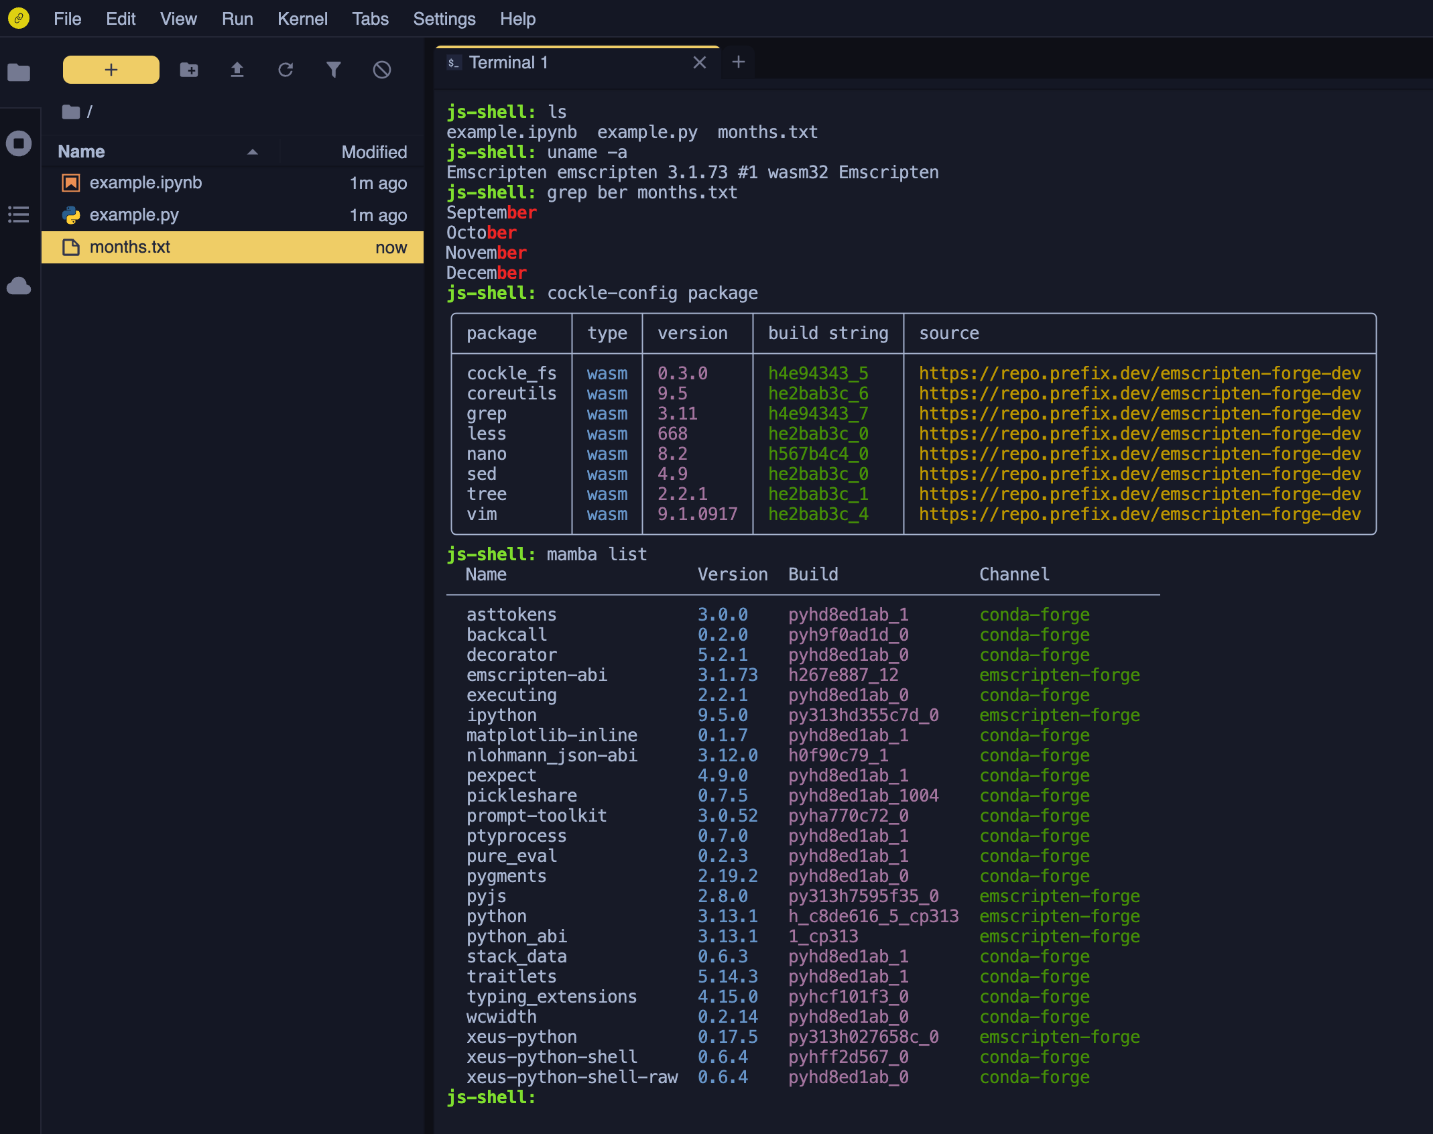Click the Python icon next to example.py
This screenshot has height=1134, width=1433.
[x=72, y=215]
